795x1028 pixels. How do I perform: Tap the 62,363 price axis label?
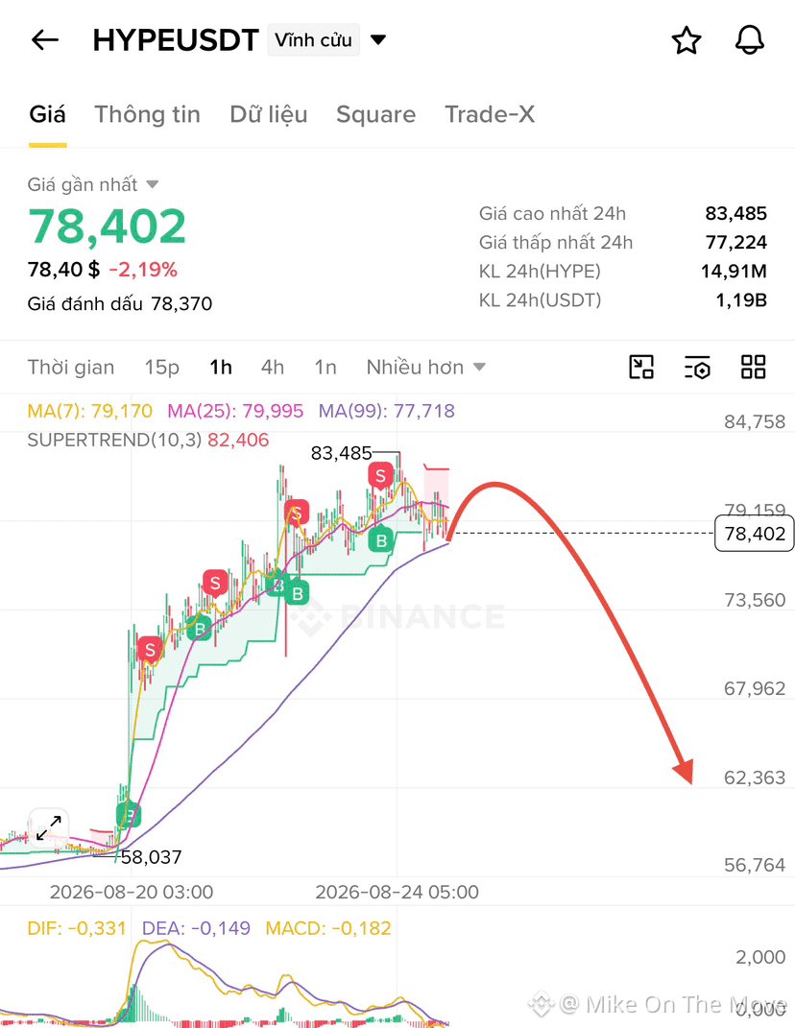[x=755, y=777]
